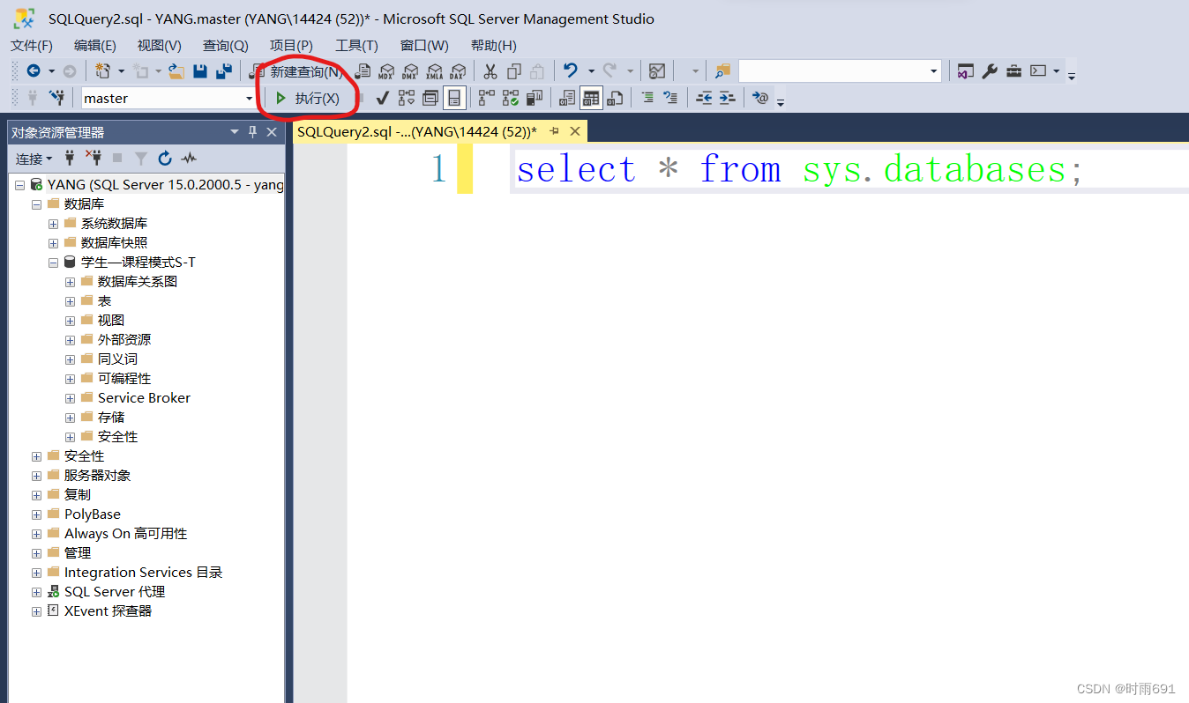This screenshot has height=703, width=1189.
Task: Expand the 表 tables node
Action: [70, 301]
